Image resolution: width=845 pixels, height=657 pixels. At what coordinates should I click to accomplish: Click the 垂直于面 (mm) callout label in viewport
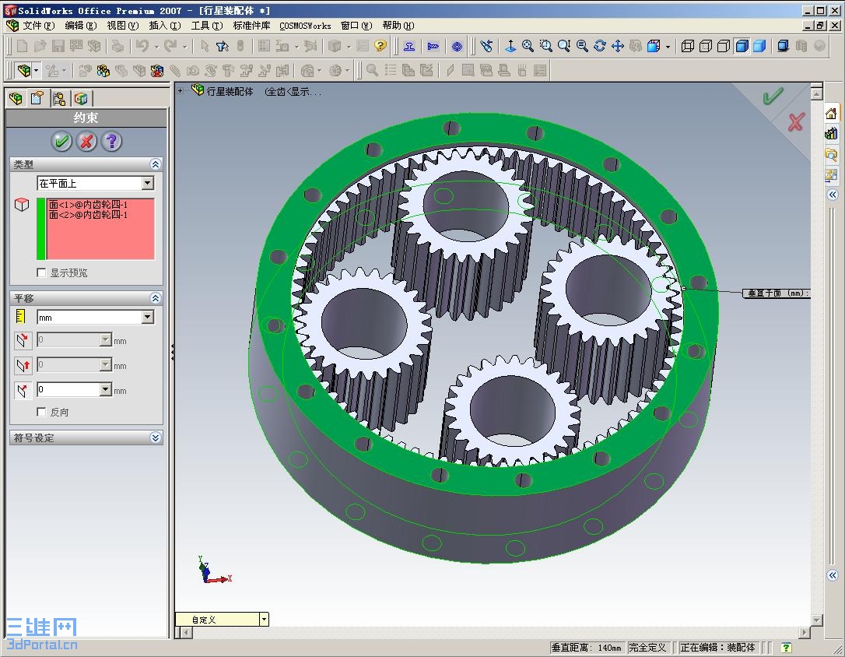tap(776, 293)
